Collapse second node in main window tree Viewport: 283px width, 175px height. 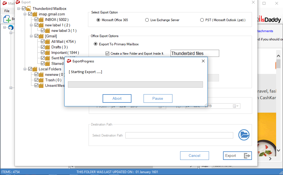click(11, 33)
